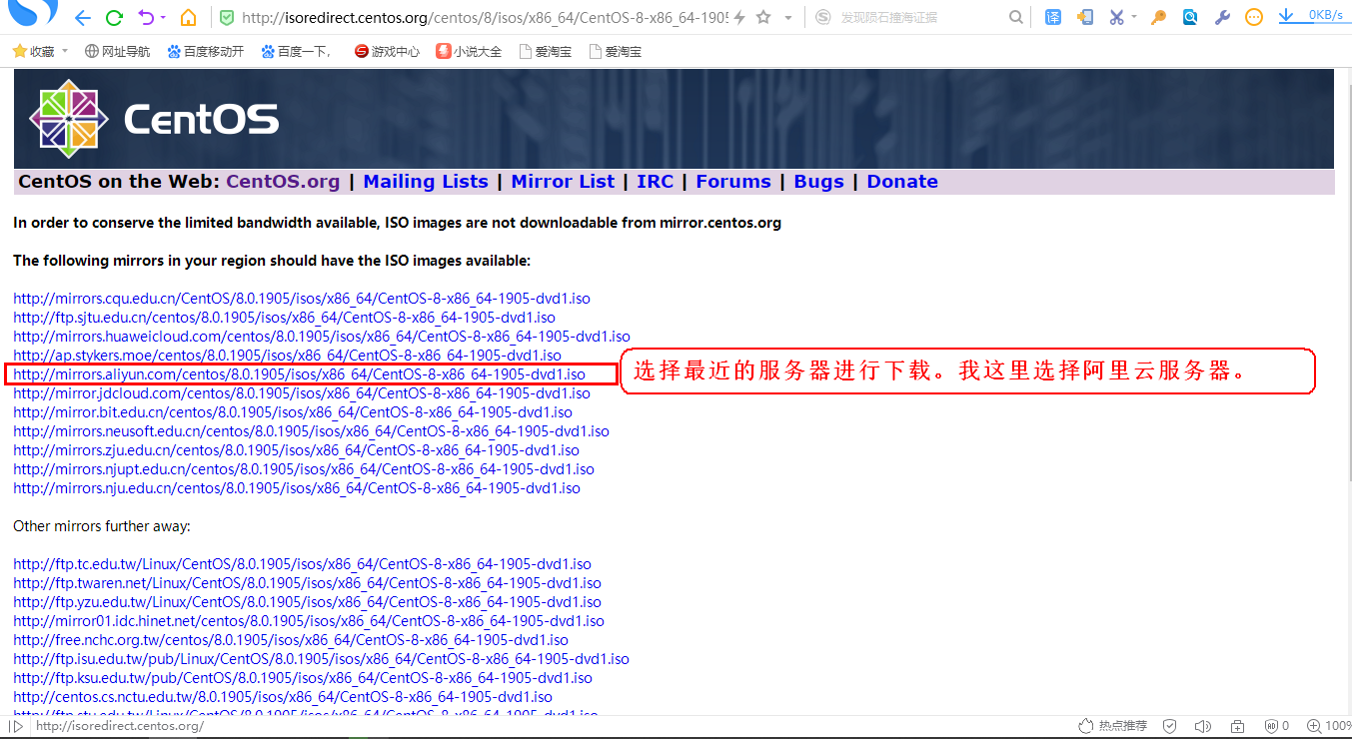Open the ftp.sjtu.edu.cn ISO link

coord(284,318)
